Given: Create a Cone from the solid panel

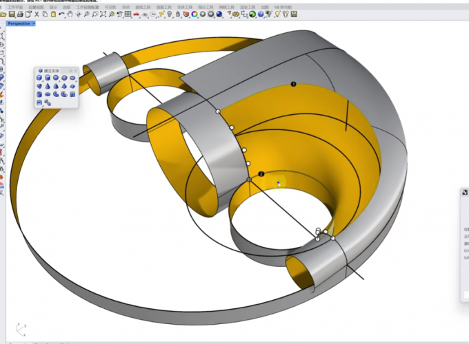Looking at the screenshot, I should (48, 86).
